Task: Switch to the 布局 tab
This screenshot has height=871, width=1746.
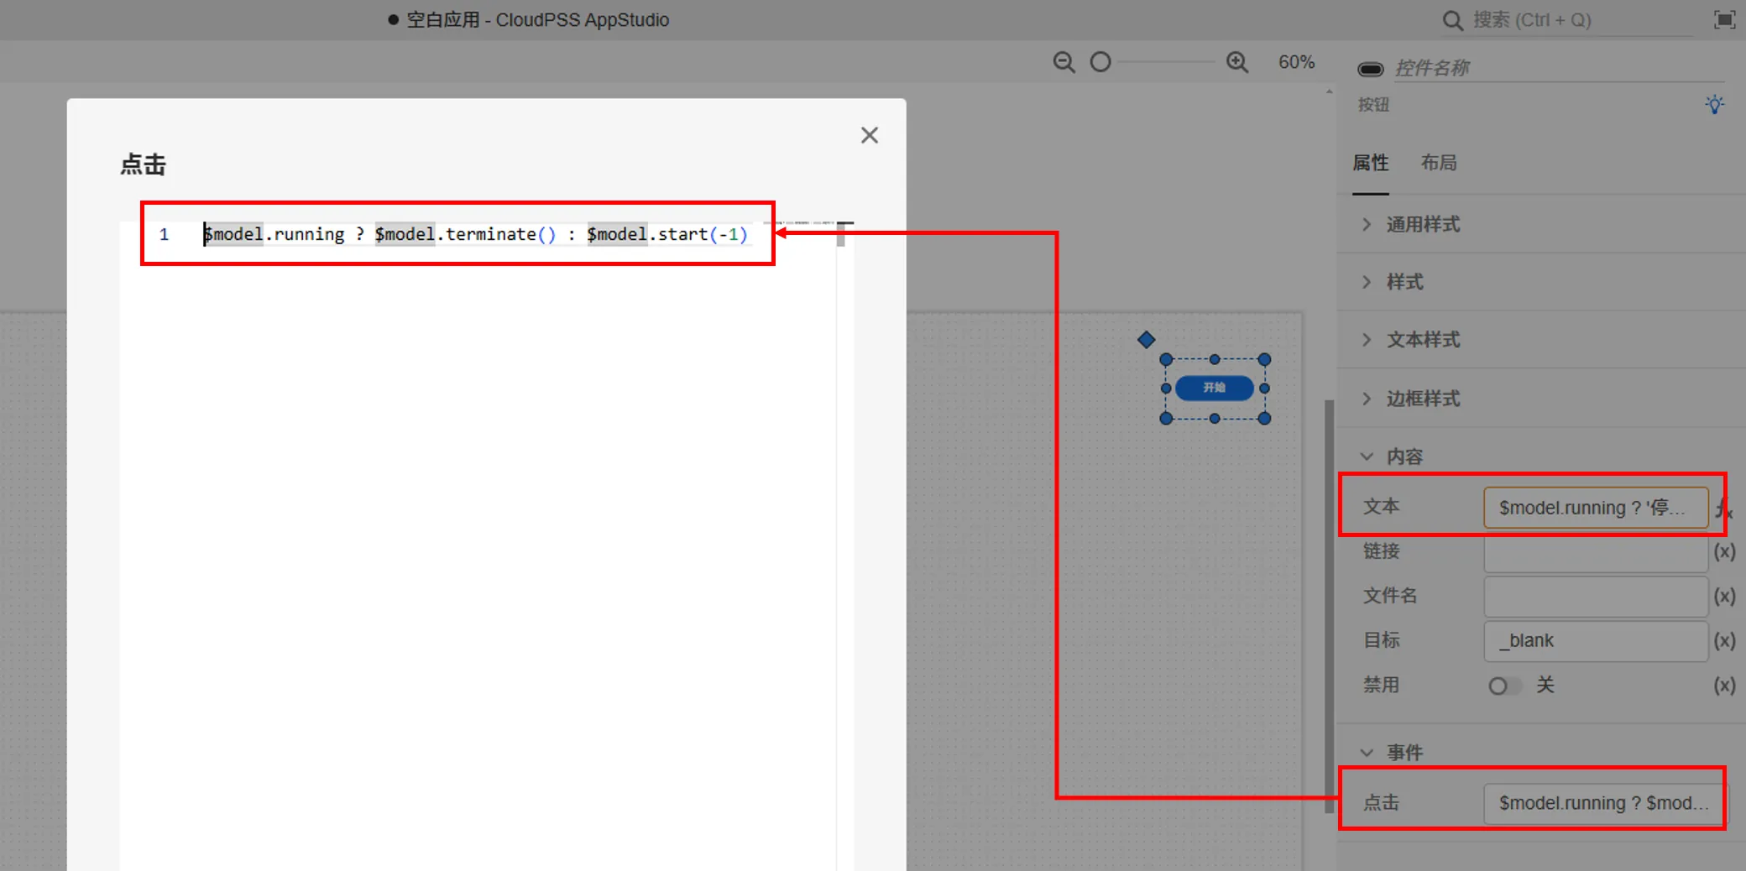Action: point(1439,163)
